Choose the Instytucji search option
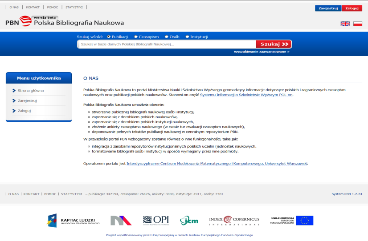The image size is (368, 241). pyautogui.click(x=187, y=37)
